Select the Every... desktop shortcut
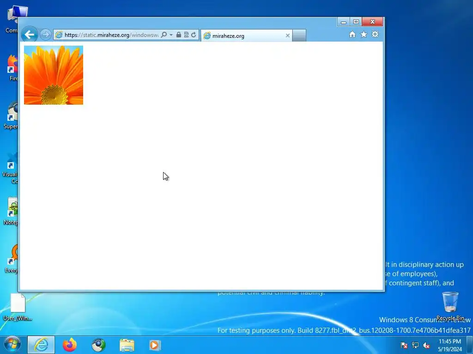 coord(12,259)
